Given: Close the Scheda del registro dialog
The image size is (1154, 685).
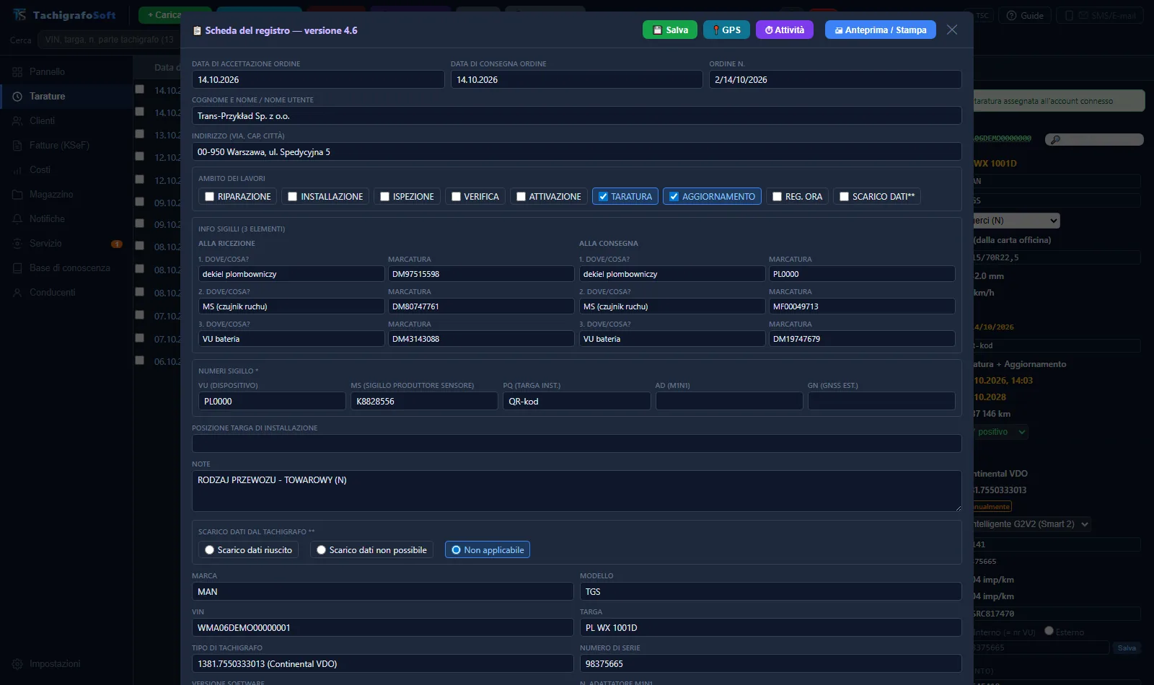Looking at the screenshot, I should pyautogui.click(x=952, y=30).
